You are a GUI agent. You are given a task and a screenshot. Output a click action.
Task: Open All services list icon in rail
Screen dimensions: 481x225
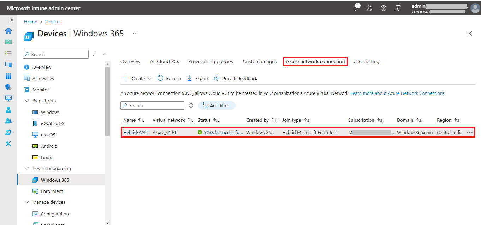8,53
